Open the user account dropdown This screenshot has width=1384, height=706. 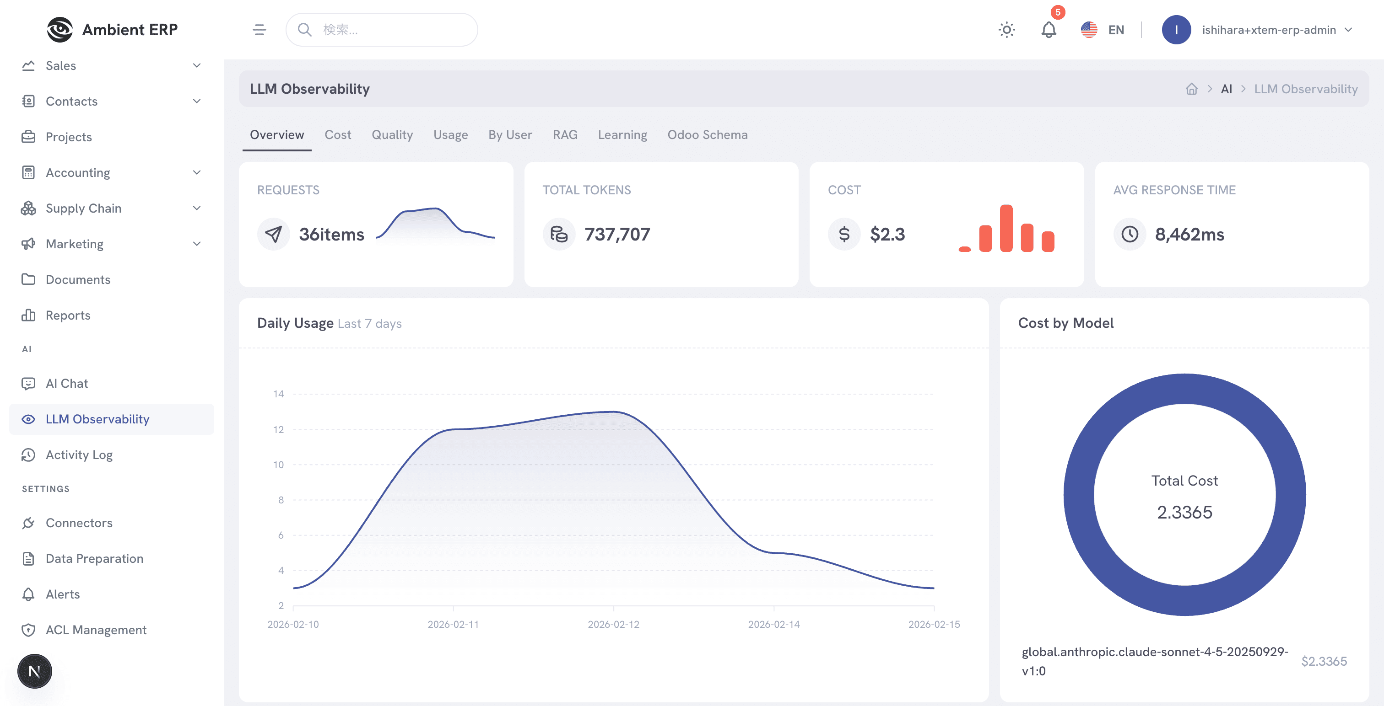pos(1269,30)
